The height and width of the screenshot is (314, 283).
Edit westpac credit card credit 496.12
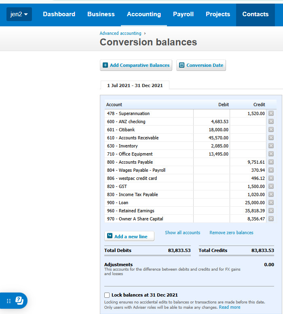coord(248,178)
